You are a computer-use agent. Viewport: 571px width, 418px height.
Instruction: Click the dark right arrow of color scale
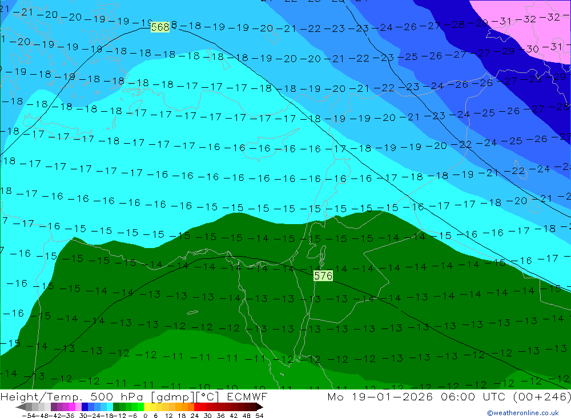coord(260,407)
